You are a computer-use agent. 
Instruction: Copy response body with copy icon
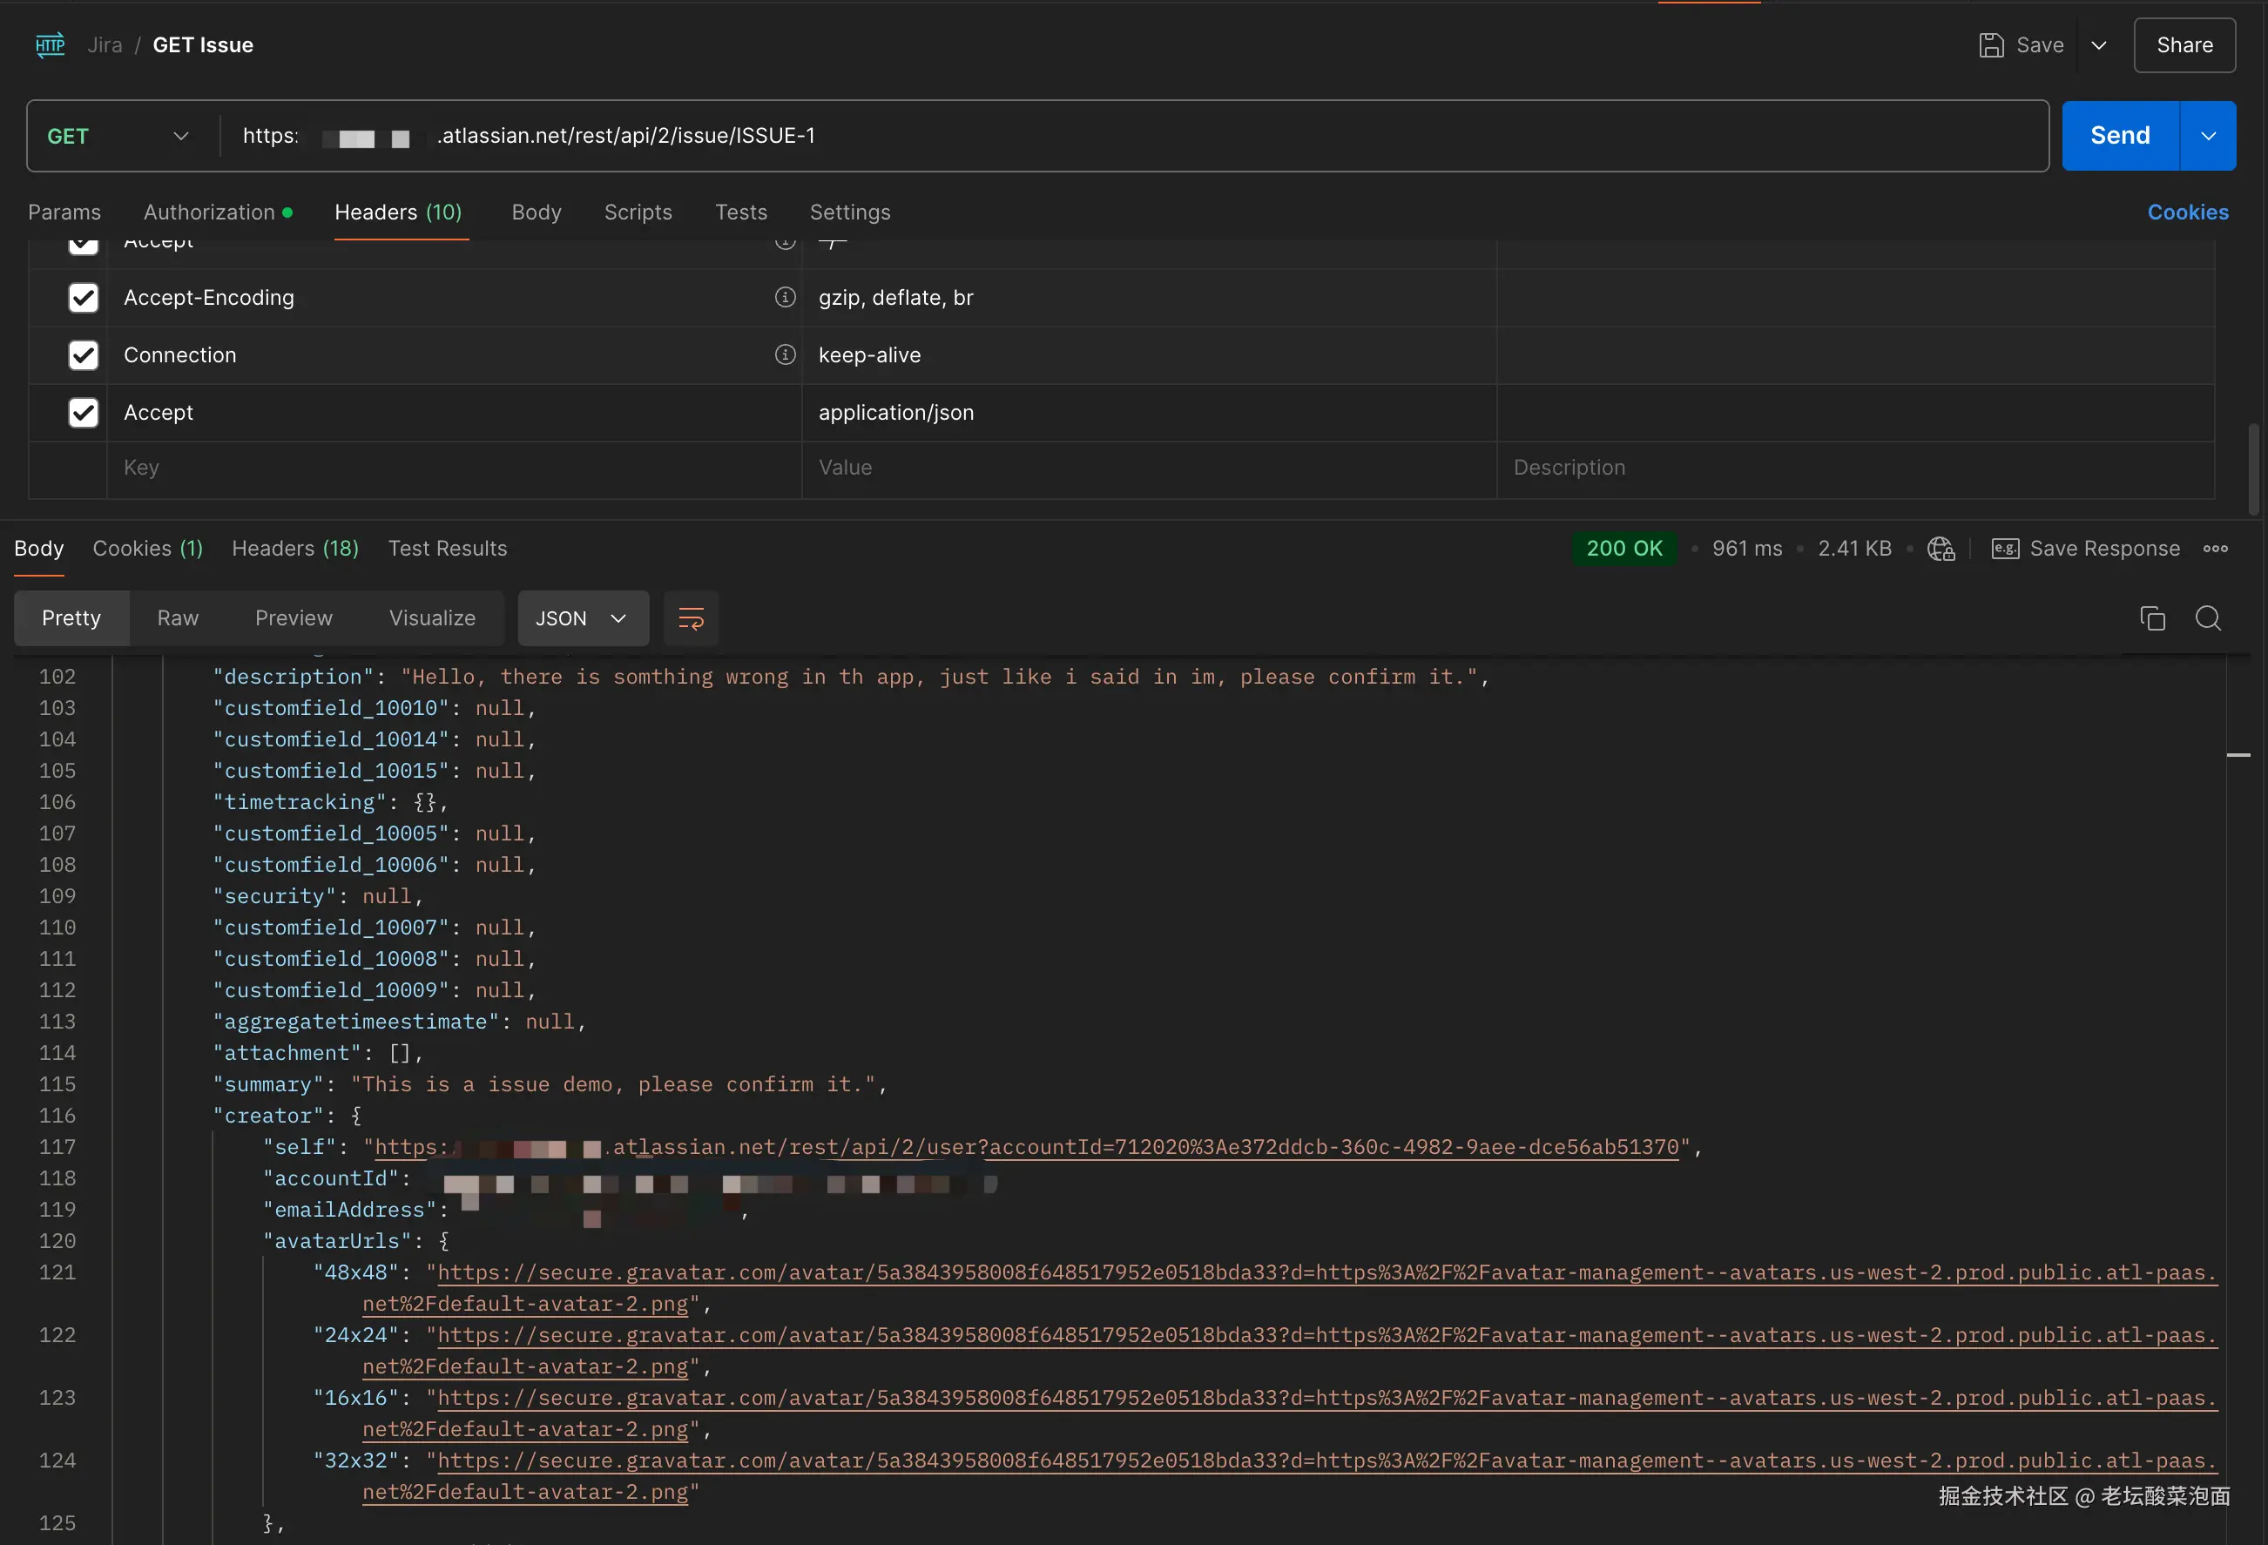2152,617
